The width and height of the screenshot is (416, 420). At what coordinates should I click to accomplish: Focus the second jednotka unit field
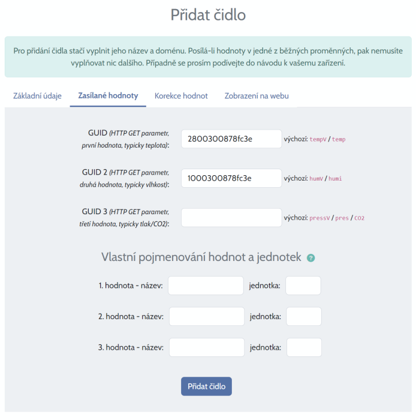click(x=304, y=316)
